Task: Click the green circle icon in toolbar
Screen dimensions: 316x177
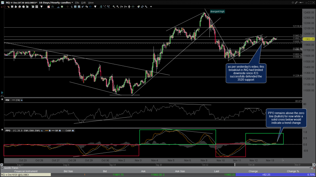Action: point(62,7)
